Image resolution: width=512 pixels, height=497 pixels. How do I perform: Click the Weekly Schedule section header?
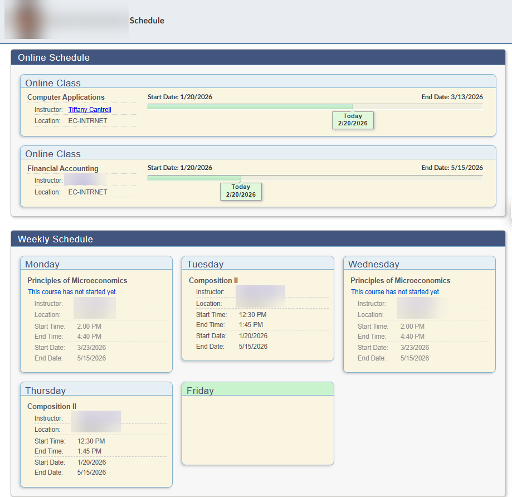[56, 239]
